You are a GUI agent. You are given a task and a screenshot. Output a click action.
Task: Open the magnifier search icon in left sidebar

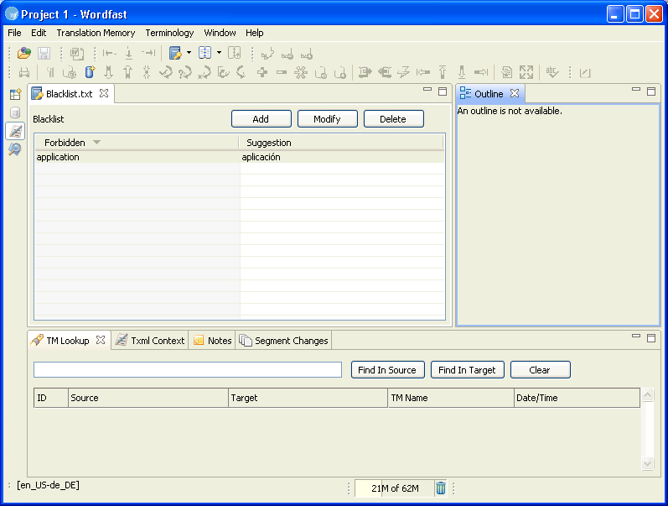click(x=15, y=149)
